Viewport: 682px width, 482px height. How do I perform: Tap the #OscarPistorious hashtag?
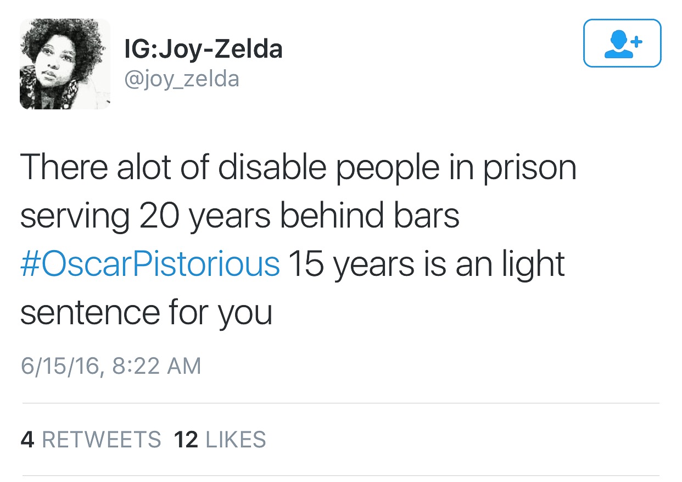click(150, 264)
